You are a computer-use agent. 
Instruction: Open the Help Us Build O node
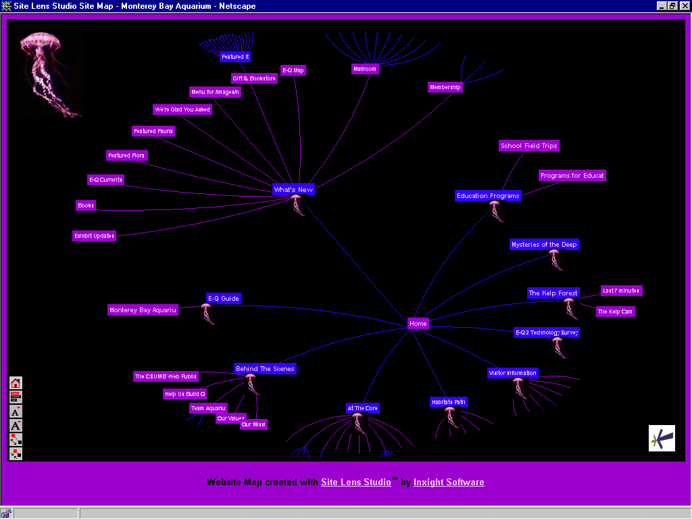[x=185, y=394]
